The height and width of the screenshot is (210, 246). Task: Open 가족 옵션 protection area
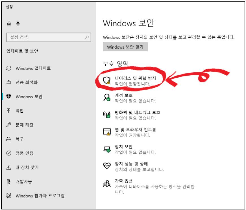click(124, 181)
